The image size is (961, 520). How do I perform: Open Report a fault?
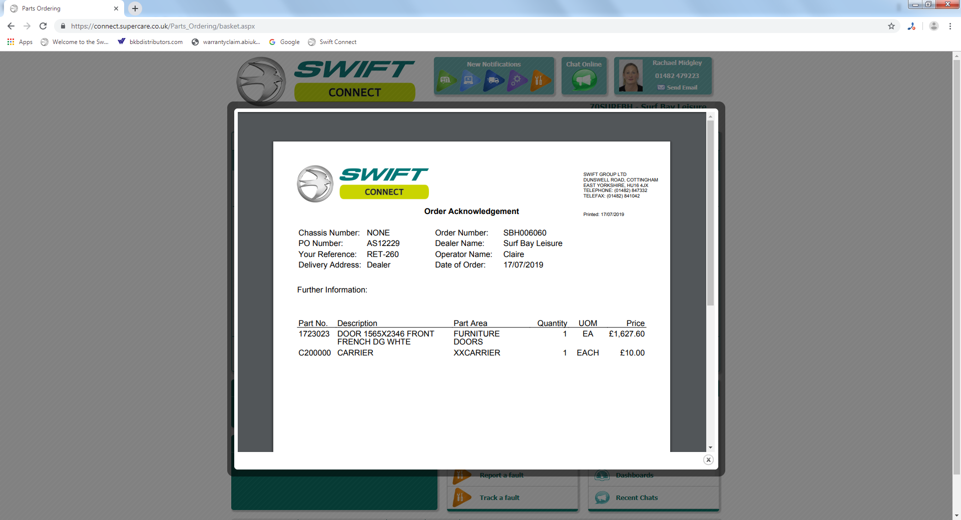point(502,475)
